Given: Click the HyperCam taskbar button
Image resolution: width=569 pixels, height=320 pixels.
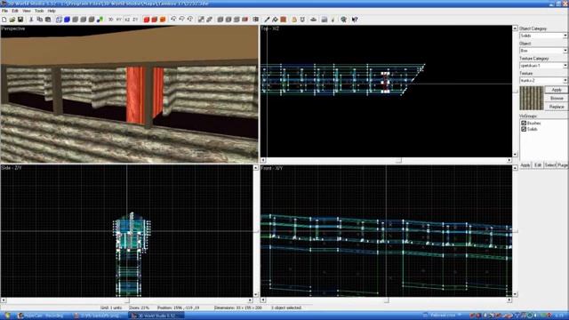Looking at the screenshot, I should pyautogui.click(x=43, y=316).
